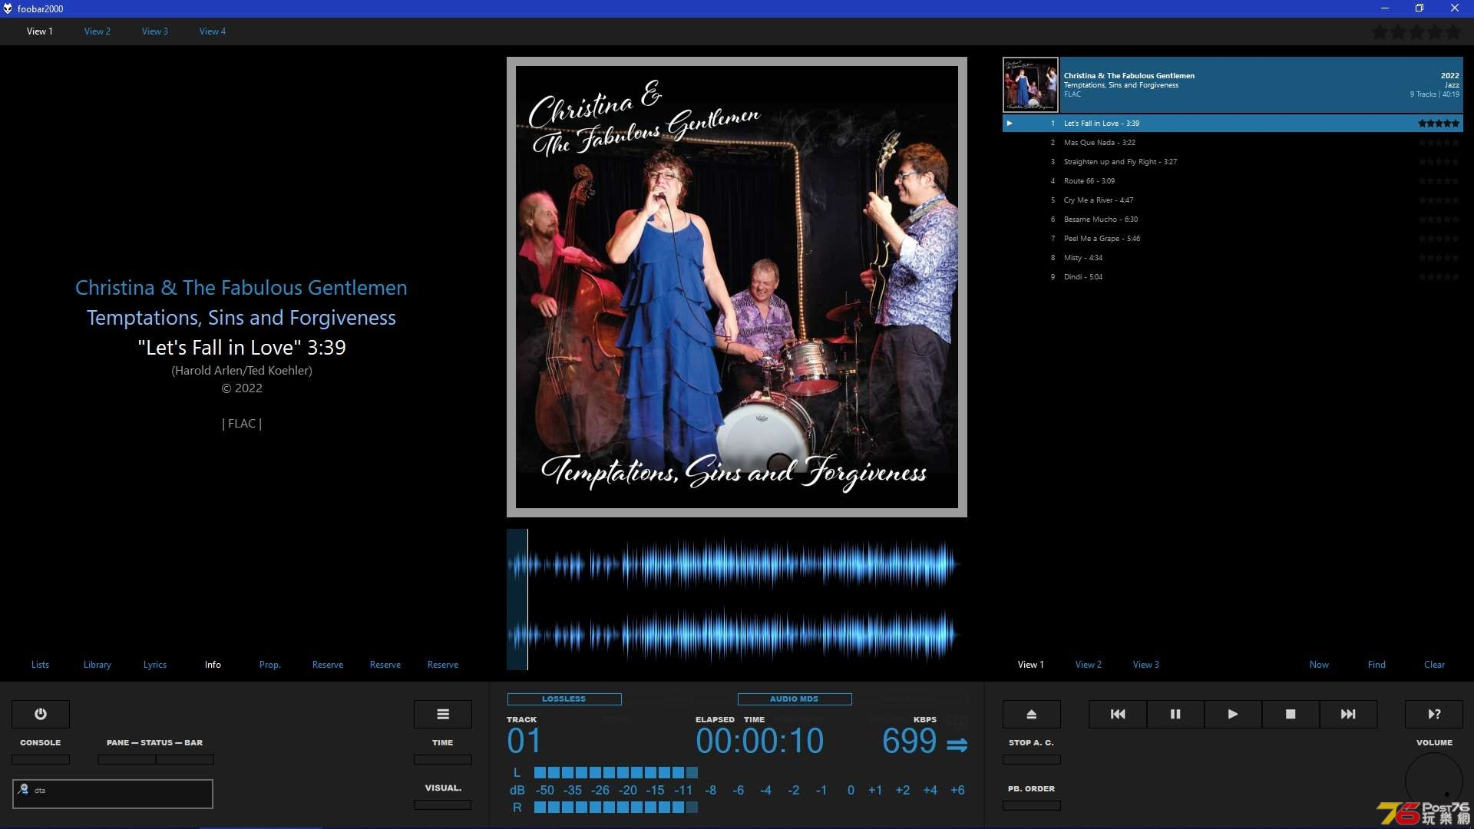
Task: Open the Lyrics tab
Action: coord(155,665)
